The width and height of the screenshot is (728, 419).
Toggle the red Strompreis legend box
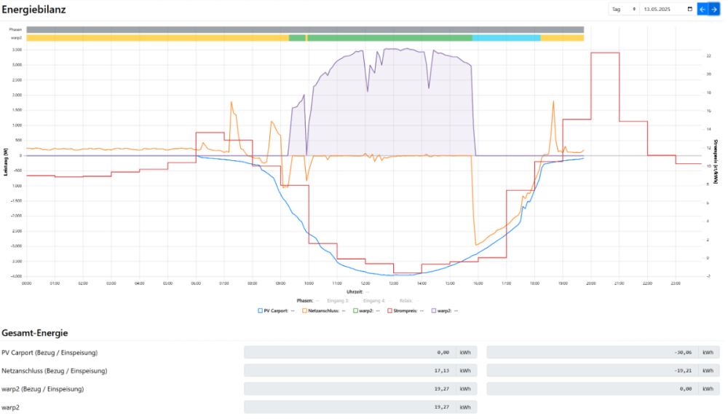tap(389, 310)
